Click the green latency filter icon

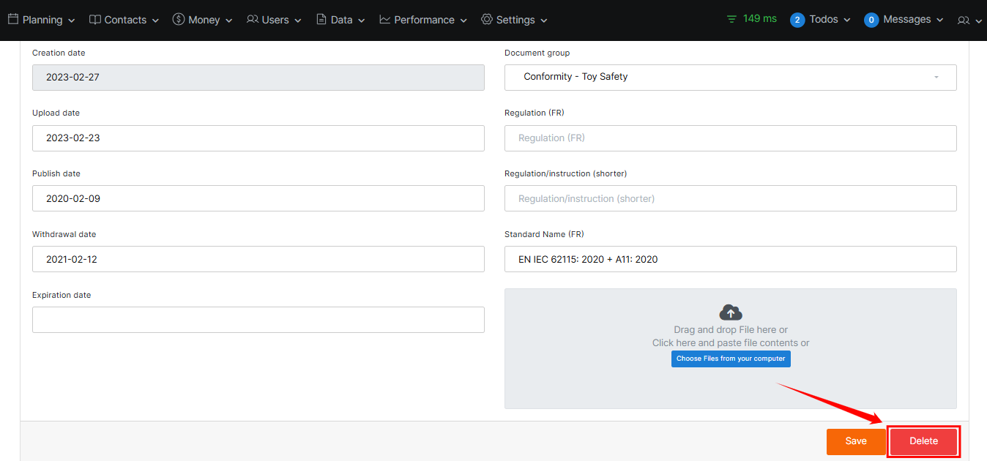point(732,19)
